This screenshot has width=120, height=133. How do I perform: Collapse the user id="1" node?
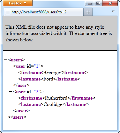point(11,66)
